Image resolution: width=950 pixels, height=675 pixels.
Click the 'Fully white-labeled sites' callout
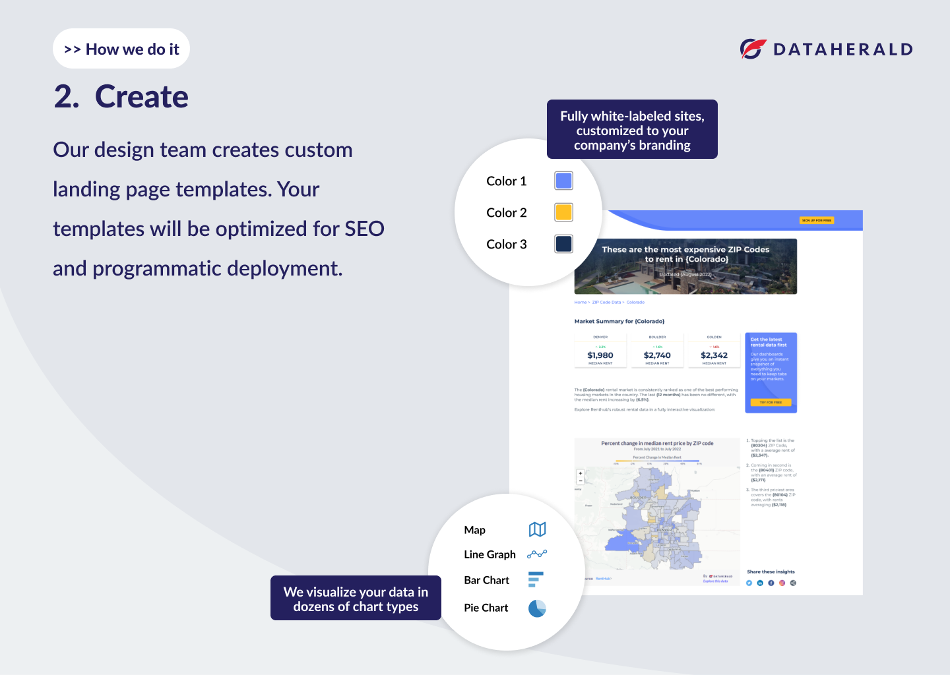632,129
